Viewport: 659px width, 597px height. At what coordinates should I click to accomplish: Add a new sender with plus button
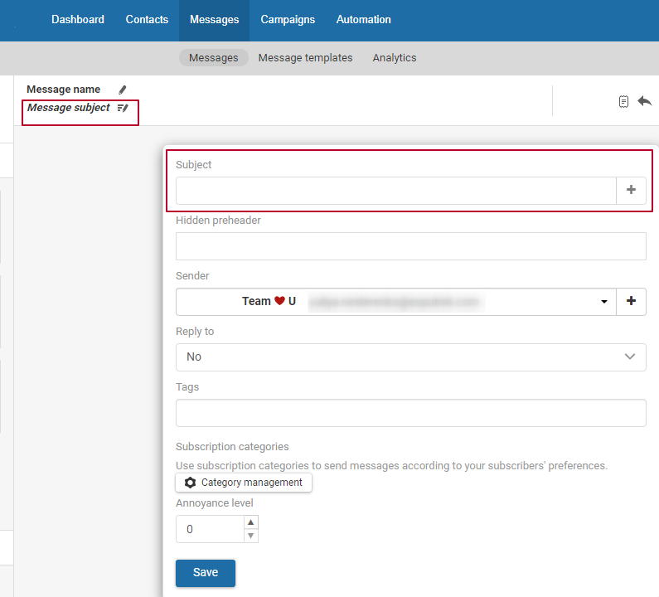(631, 302)
